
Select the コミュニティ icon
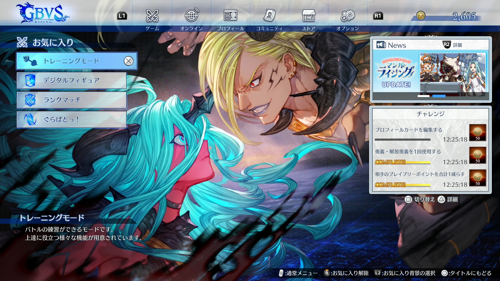click(x=269, y=16)
